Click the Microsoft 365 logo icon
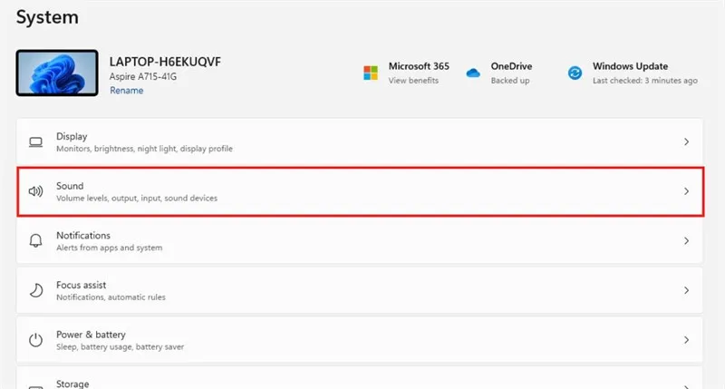 pyautogui.click(x=370, y=73)
